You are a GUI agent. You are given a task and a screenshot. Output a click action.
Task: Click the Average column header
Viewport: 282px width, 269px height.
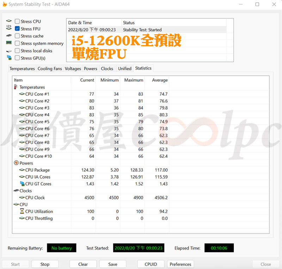tap(157, 80)
